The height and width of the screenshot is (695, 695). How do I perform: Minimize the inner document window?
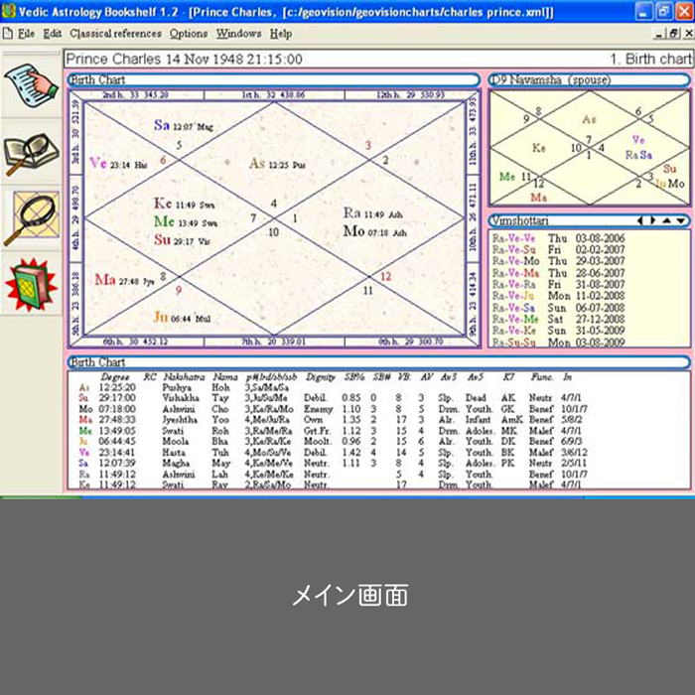pos(659,34)
